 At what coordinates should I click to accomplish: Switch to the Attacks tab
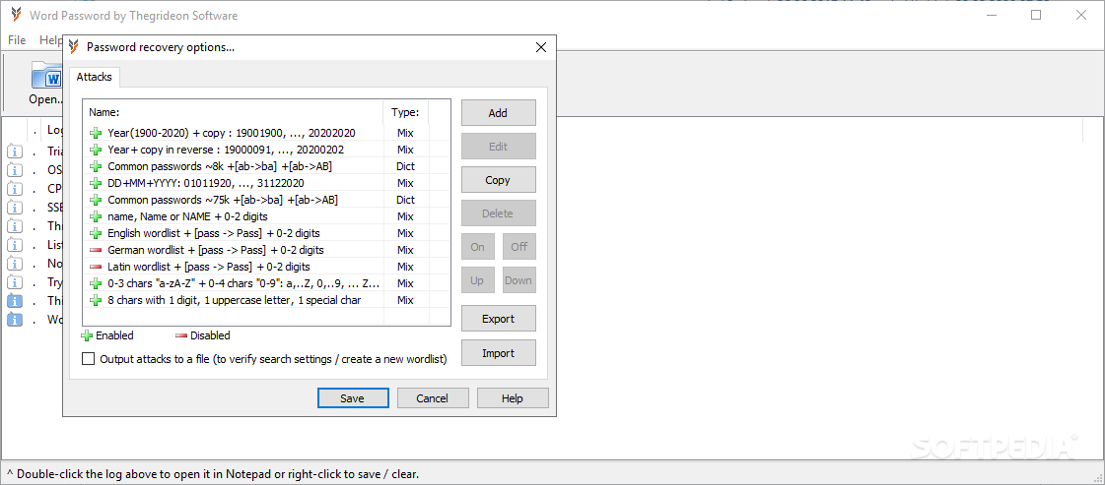click(x=94, y=77)
